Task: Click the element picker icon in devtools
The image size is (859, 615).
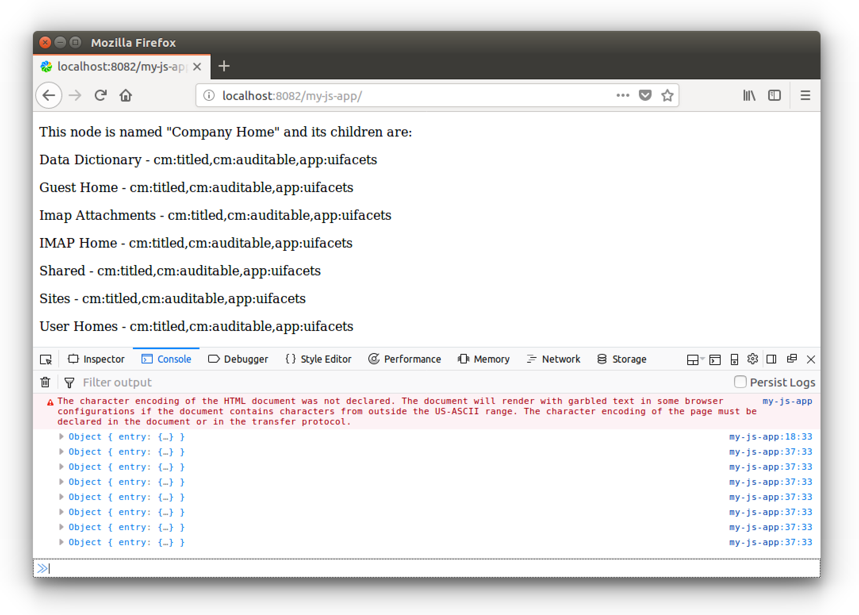Action: click(x=46, y=359)
